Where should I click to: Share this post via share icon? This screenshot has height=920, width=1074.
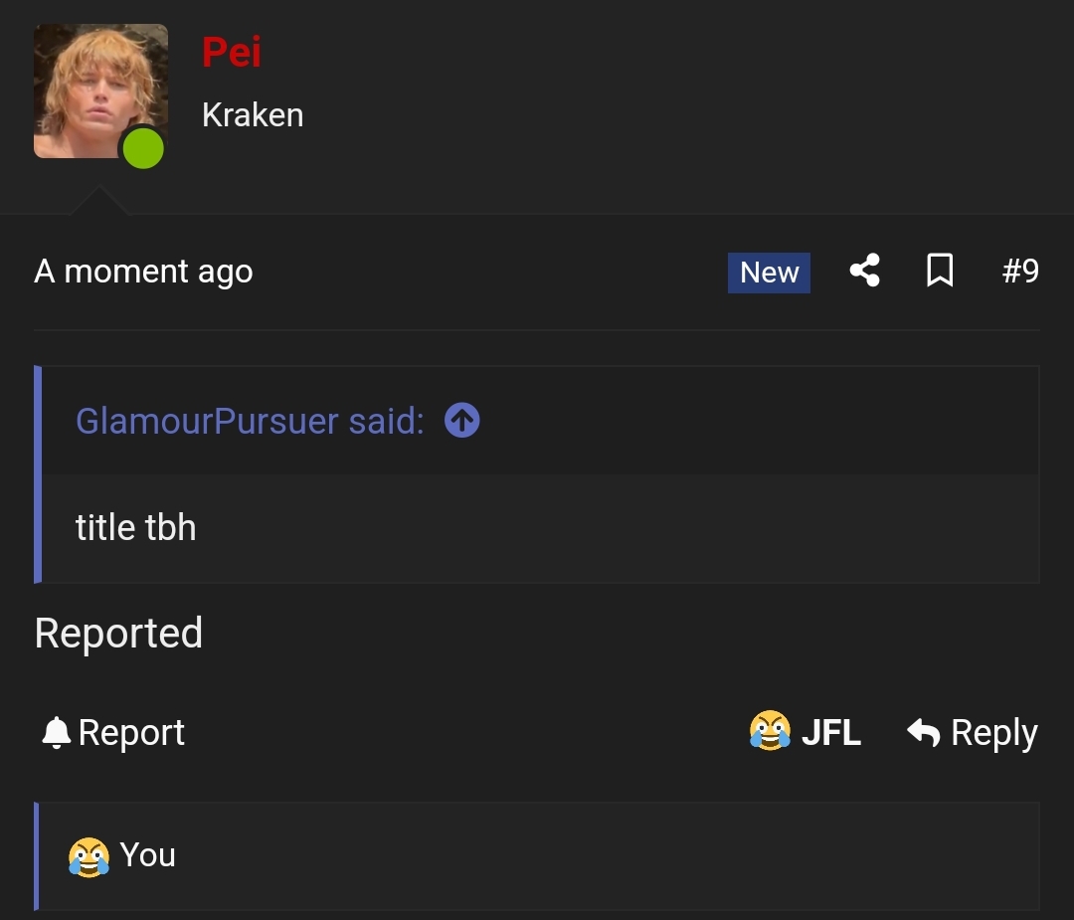point(864,271)
